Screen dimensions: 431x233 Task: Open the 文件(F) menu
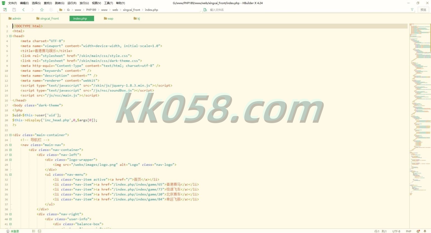click(x=12, y=3)
